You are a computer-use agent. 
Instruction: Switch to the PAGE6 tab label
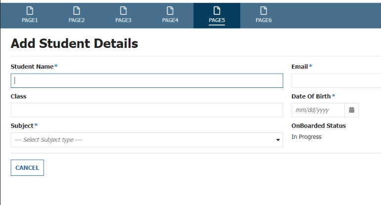[x=264, y=20]
